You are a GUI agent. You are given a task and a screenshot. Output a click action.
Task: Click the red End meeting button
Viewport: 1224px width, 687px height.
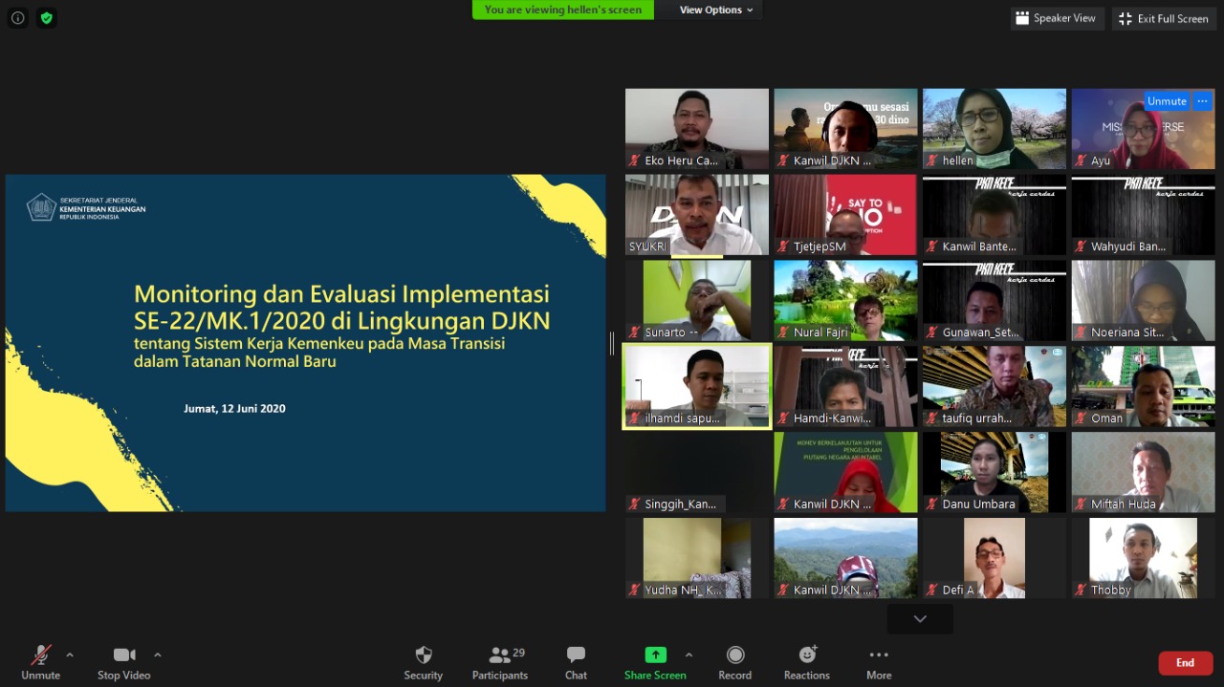pyautogui.click(x=1185, y=663)
